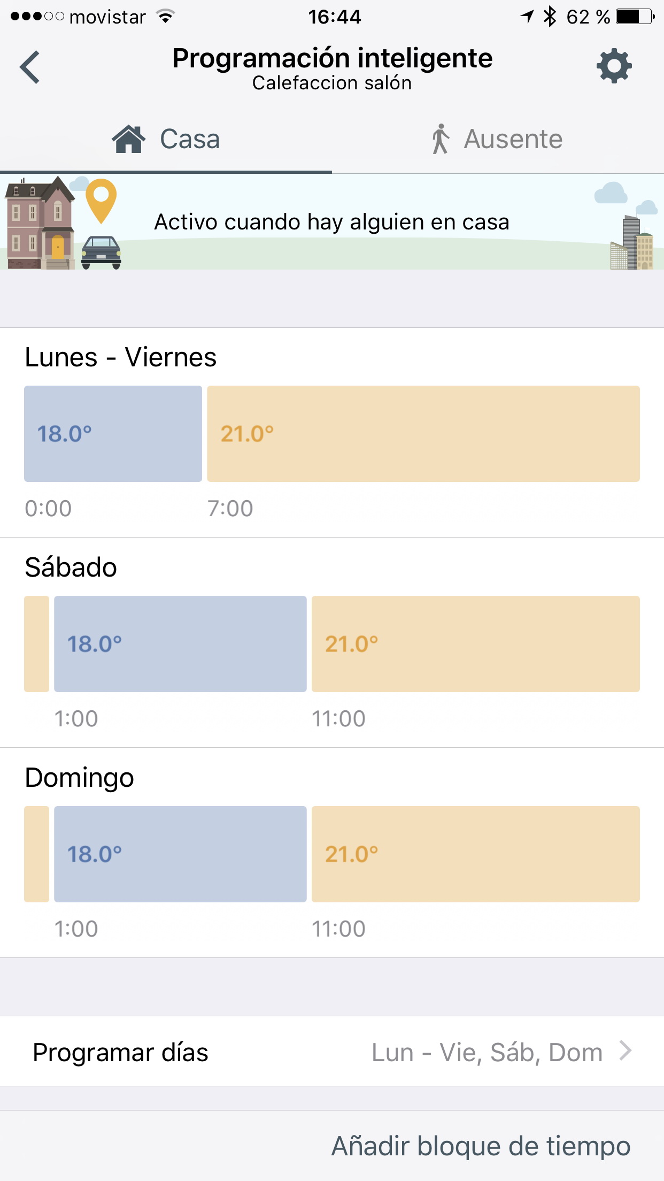Tap Añadir bloque de tiempo
This screenshot has width=664, height=1181.
[481, 1146]
